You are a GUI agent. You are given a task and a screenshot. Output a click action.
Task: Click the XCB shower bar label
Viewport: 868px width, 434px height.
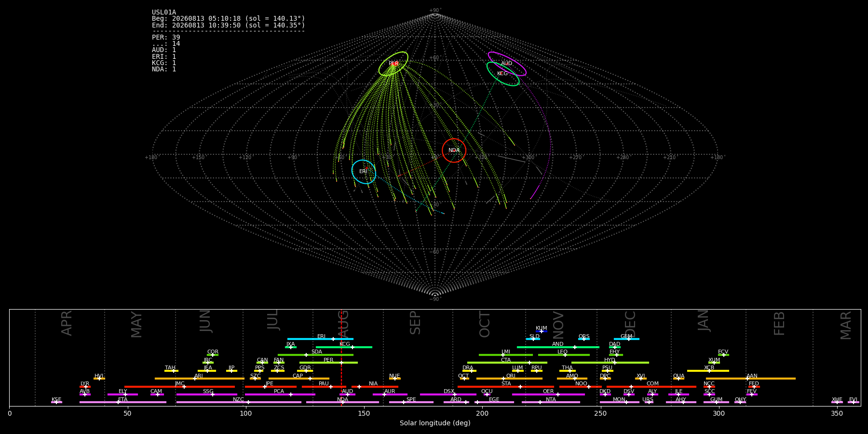pos(709,368)
